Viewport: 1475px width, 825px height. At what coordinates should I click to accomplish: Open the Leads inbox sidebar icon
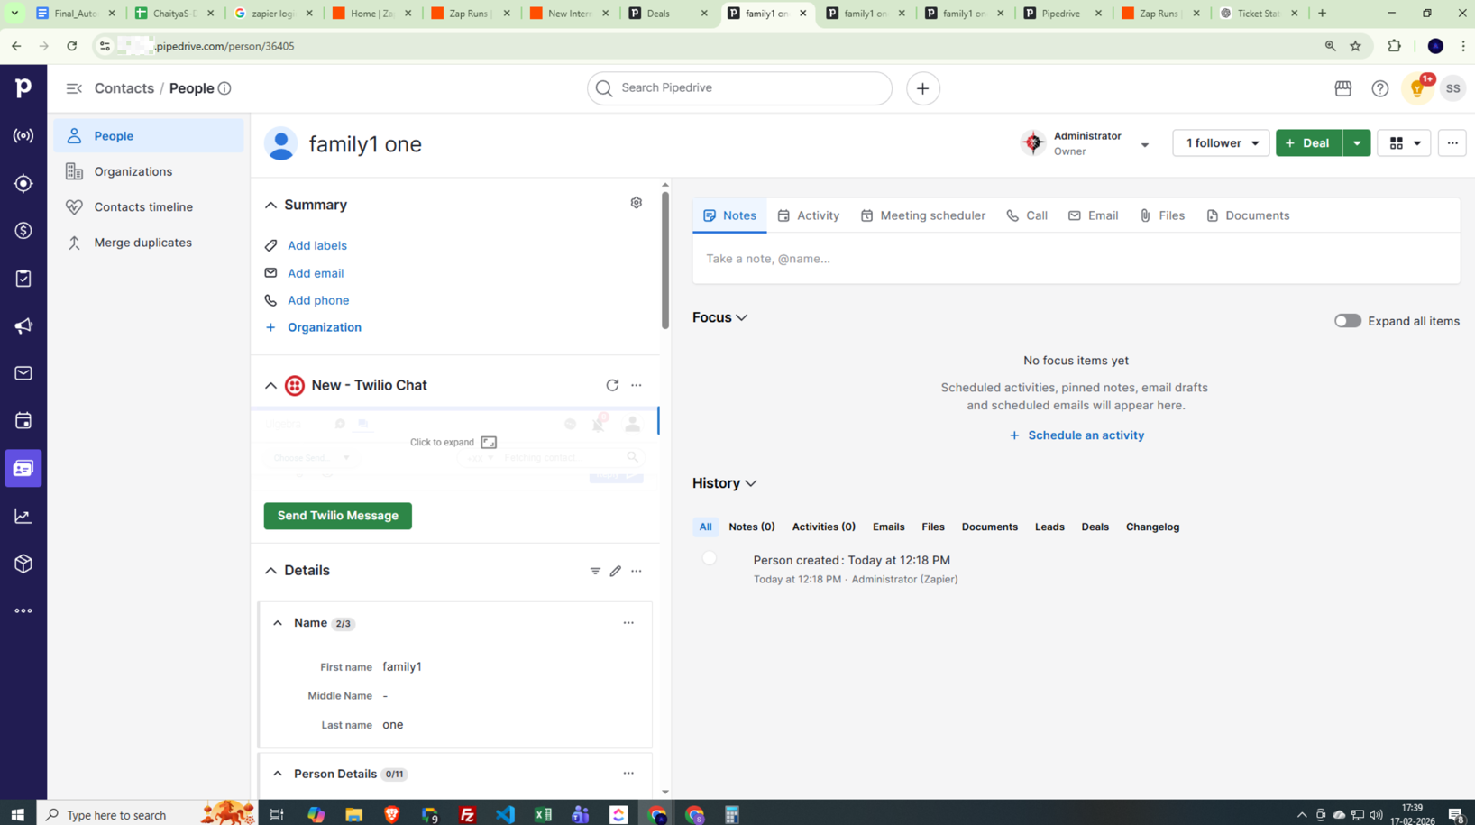23,183
